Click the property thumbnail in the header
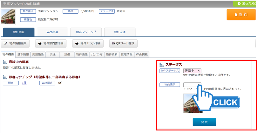258x133 pixels. click(8, 16)
